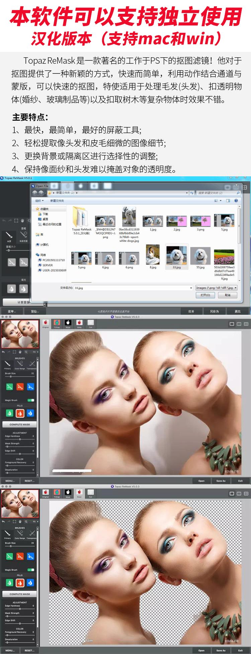Click the 文件名 input field showing 33.jpg
The height and width of the screenshot is (654, 251).
tap(133, 288)
